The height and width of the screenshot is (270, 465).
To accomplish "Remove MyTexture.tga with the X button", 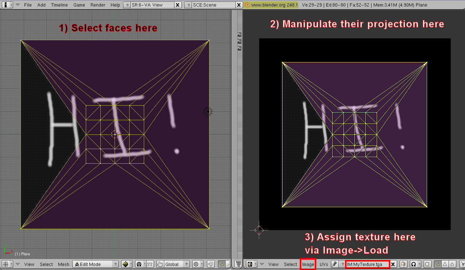I will pyautogui.click(x=393, y=264).
